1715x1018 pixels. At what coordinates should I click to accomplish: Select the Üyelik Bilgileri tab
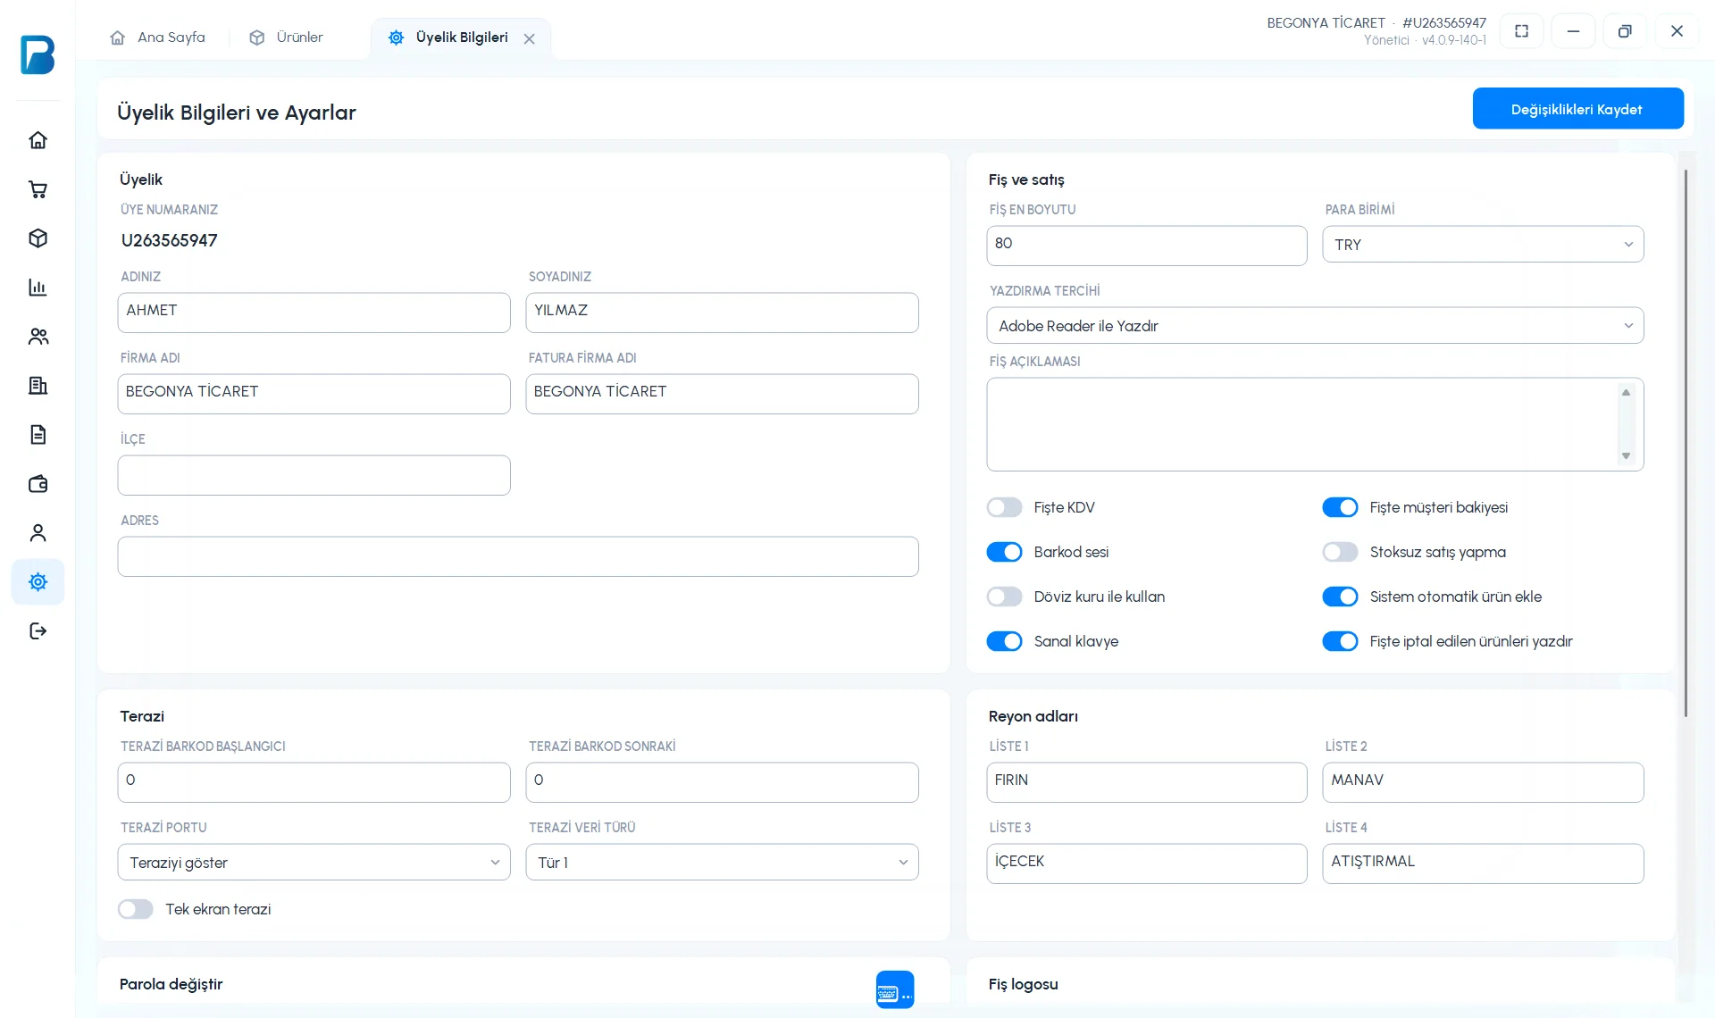click(461, 38)
